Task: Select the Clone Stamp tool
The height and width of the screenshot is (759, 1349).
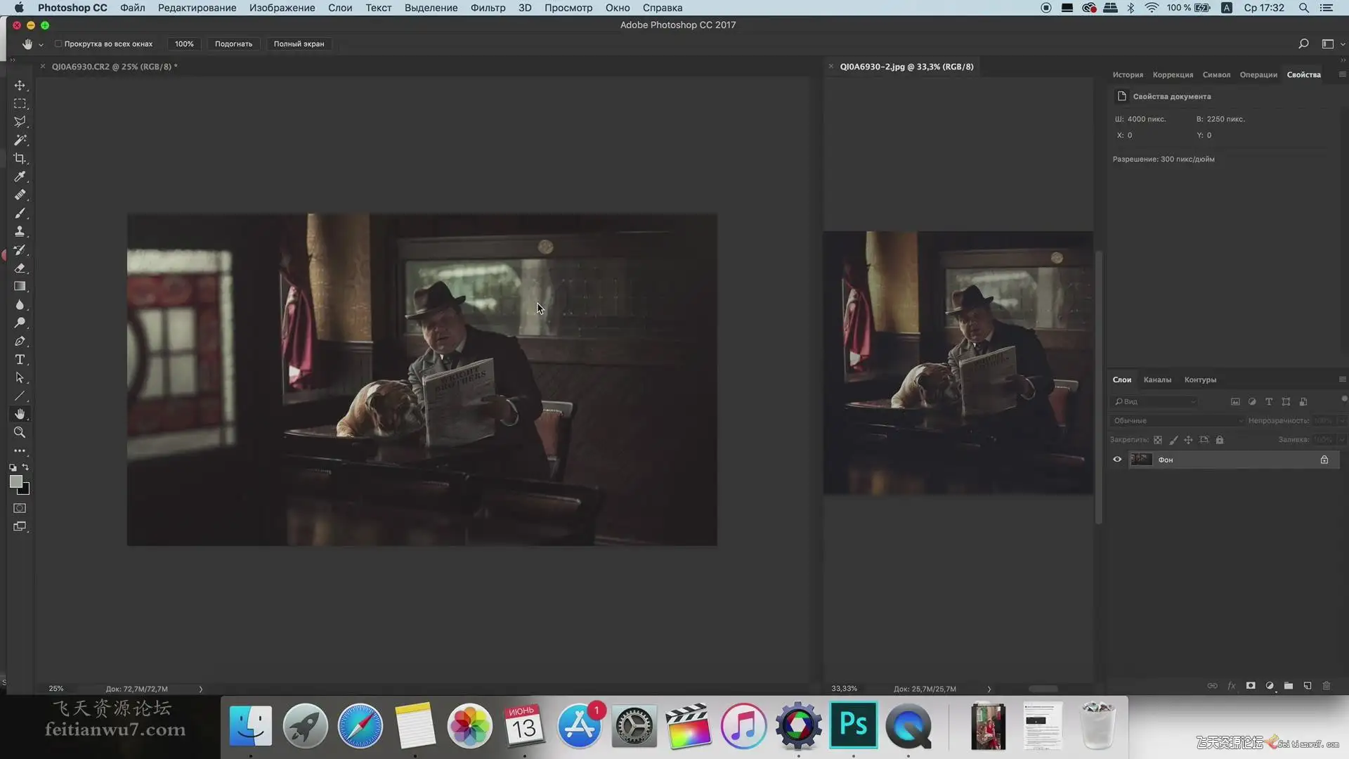Action: point(20,232)
